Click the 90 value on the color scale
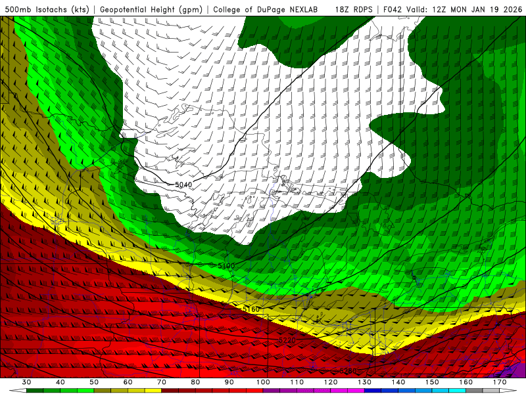Viewport: 526px width, 394px height. pyautogui.click(x=229, y=382)
